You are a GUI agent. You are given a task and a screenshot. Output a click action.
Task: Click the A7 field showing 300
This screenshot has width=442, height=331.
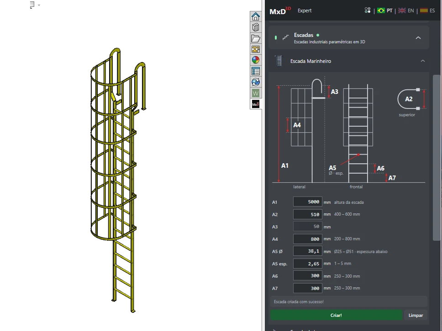point(308,288)
